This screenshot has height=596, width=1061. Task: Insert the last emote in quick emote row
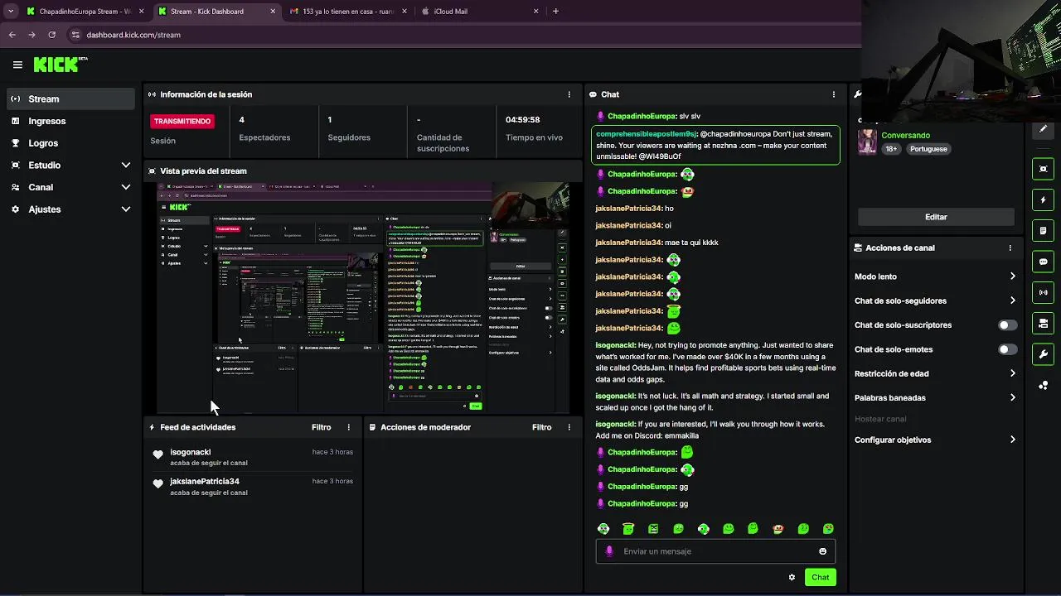coord(828,528)
